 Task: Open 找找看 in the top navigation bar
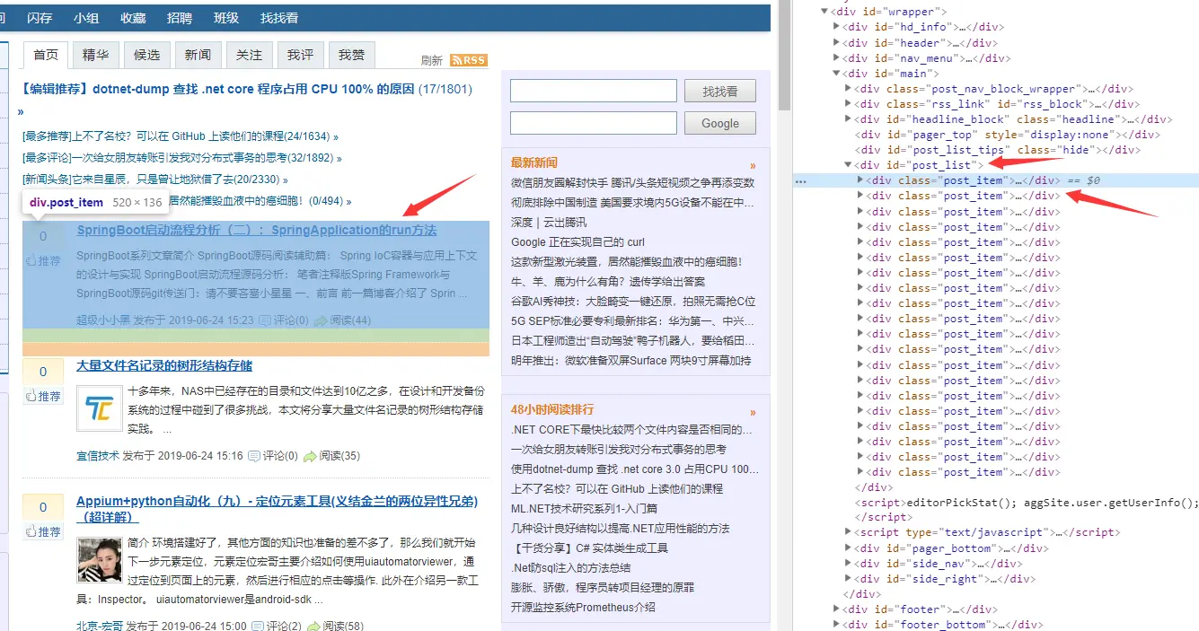click(x=279, y=18)
